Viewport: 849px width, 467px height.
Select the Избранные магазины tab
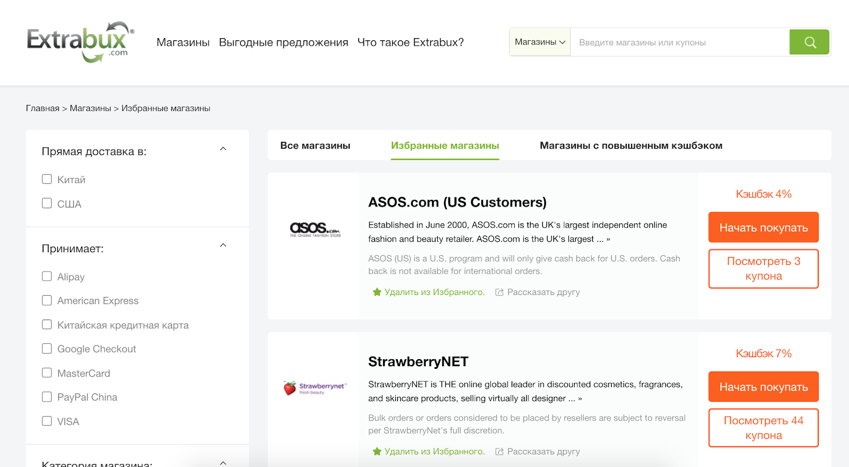tap(445, 145)
